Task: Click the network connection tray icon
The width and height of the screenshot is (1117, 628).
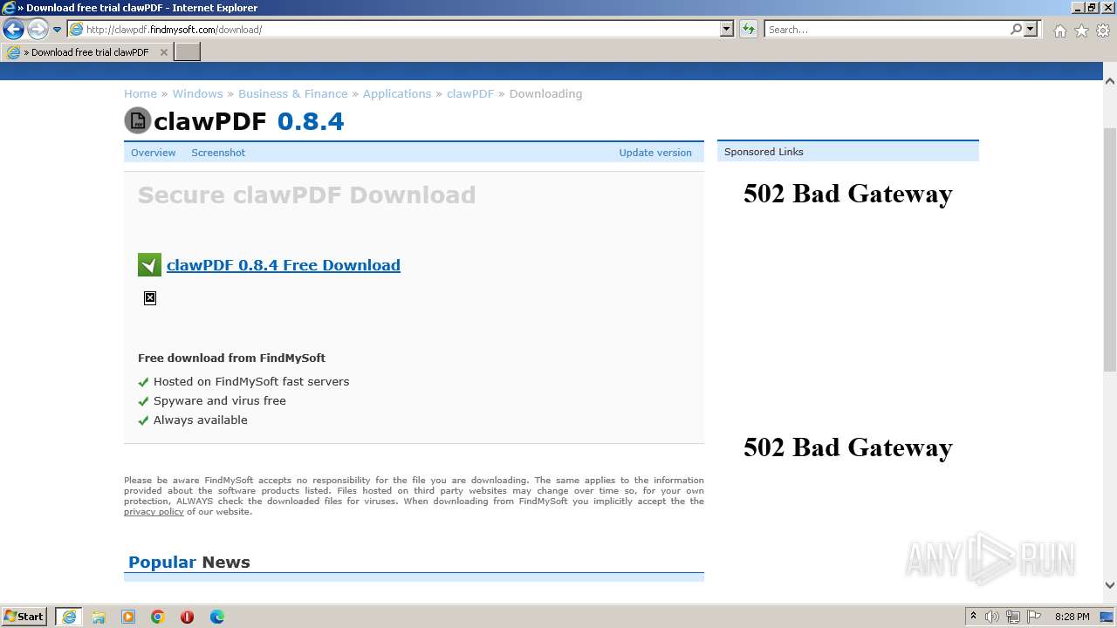Action: 1012,617
